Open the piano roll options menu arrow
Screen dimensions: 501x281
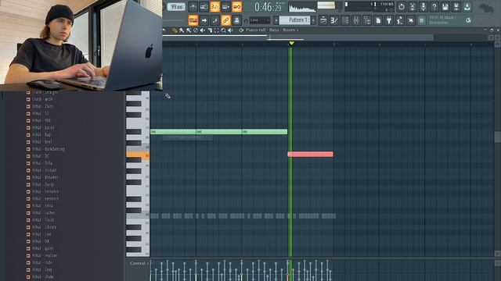(x=164, y=30)
